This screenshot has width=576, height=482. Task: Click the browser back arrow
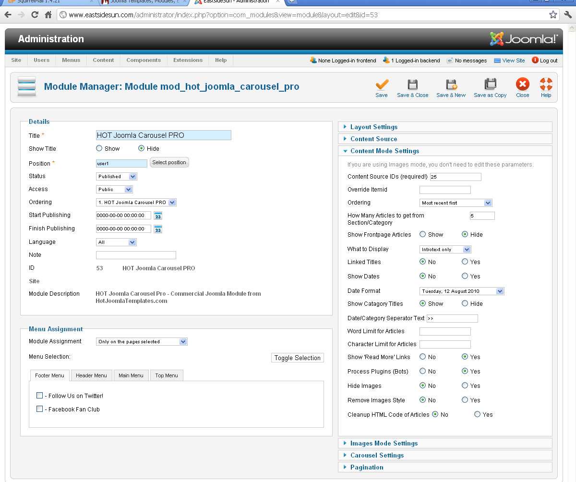8,15
